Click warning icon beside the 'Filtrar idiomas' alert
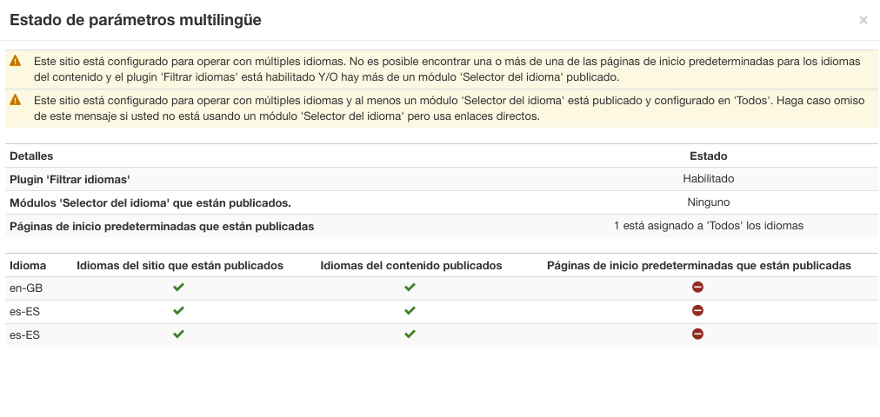Image resolution: width=880 pixels, height=417 pixels. [x=15, y=61]
